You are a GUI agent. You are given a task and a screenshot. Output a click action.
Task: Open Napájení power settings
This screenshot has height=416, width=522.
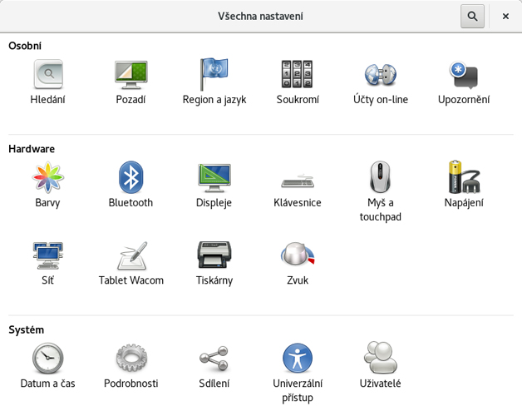click(464, 185)
